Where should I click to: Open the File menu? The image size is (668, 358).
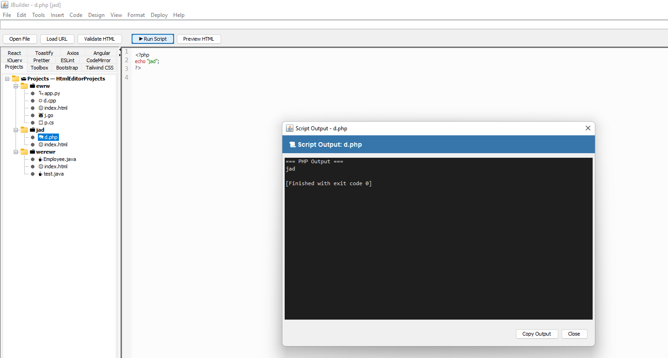point(7,15)
